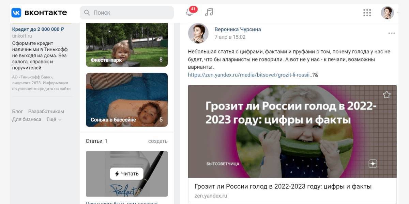Bookmark the article with the star icon

click(x=387, y=95)
